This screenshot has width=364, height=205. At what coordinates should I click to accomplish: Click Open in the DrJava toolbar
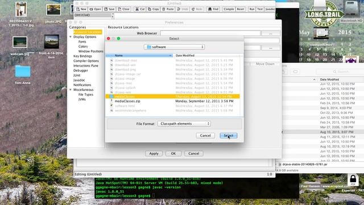[x=96, y=9]
